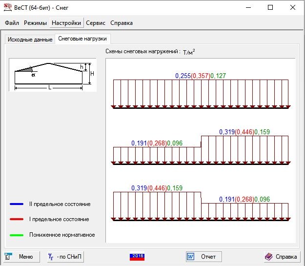The image size is (305, 266).
Task: Click the second stepped snow load diagram
Action: click(201, 150)
